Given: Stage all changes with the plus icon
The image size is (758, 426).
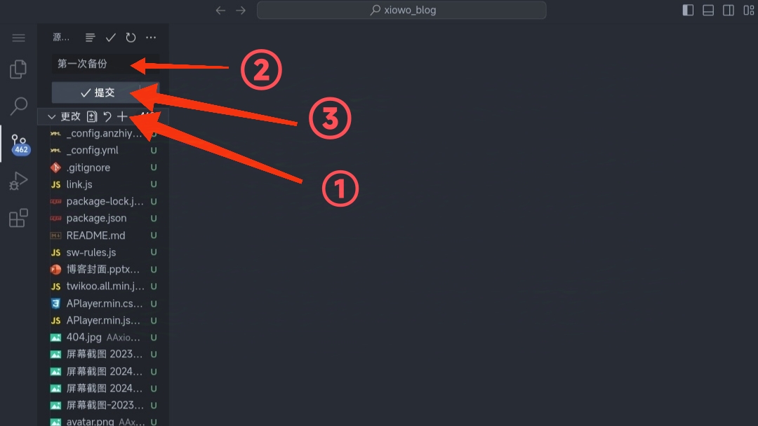Looking at the screenshot, I should tap(122, 116).
